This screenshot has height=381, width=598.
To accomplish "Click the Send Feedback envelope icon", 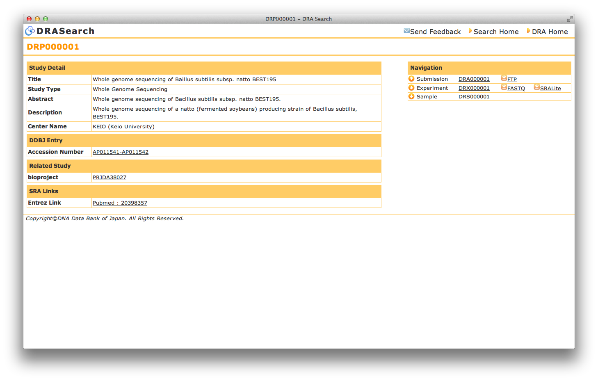I will [x=406, y=31].
